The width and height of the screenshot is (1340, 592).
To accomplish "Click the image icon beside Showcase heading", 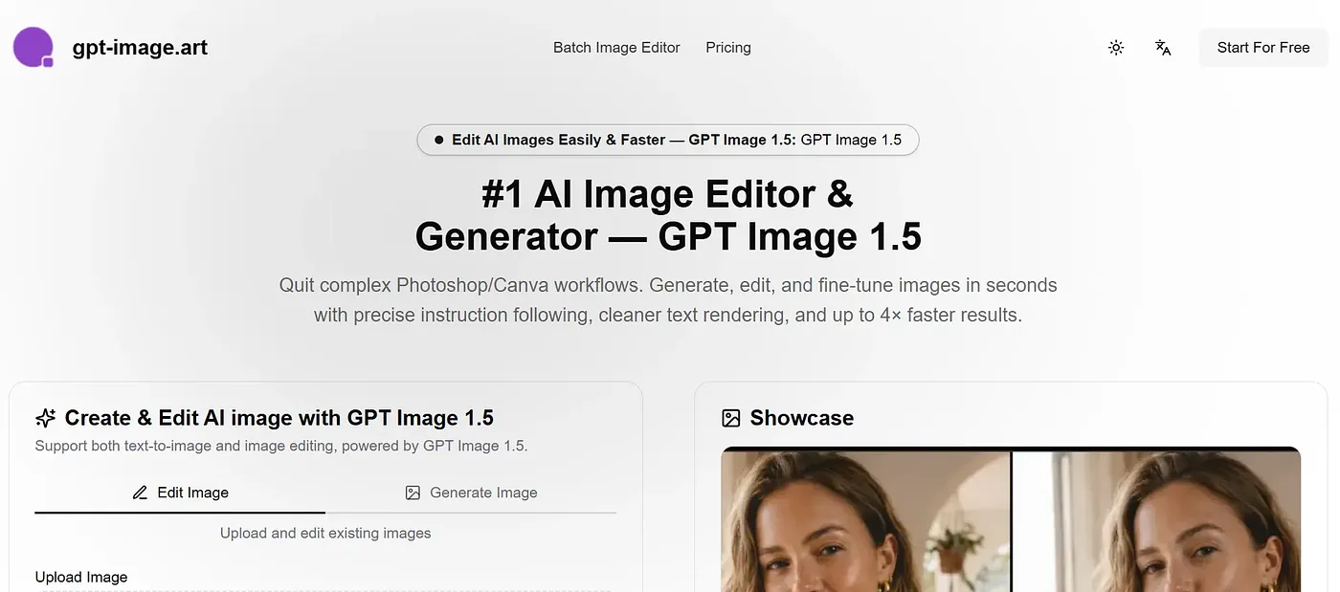I will click(731, 418).
